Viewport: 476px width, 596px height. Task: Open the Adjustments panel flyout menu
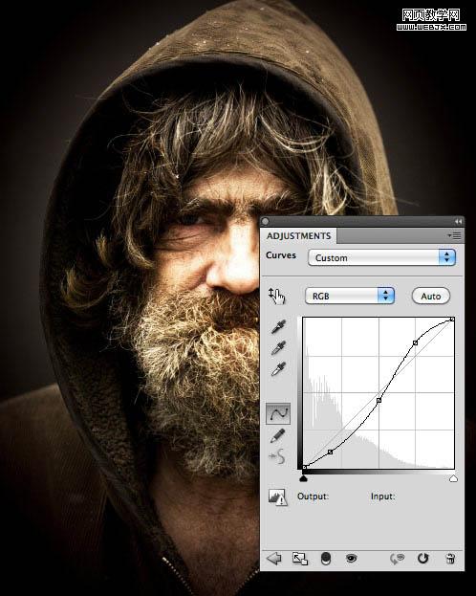pyautogui.click(x=454, y=236)
